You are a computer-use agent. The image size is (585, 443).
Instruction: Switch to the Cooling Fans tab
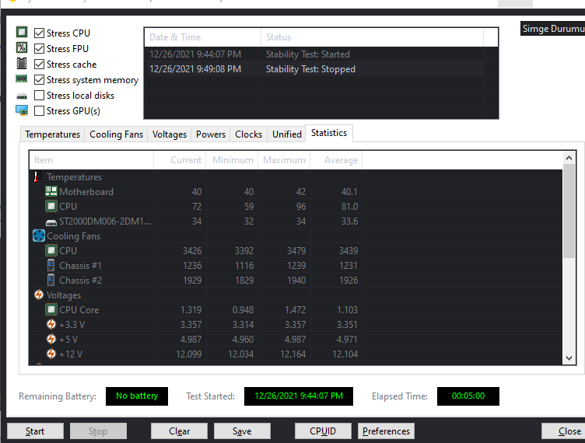[116, 134]
